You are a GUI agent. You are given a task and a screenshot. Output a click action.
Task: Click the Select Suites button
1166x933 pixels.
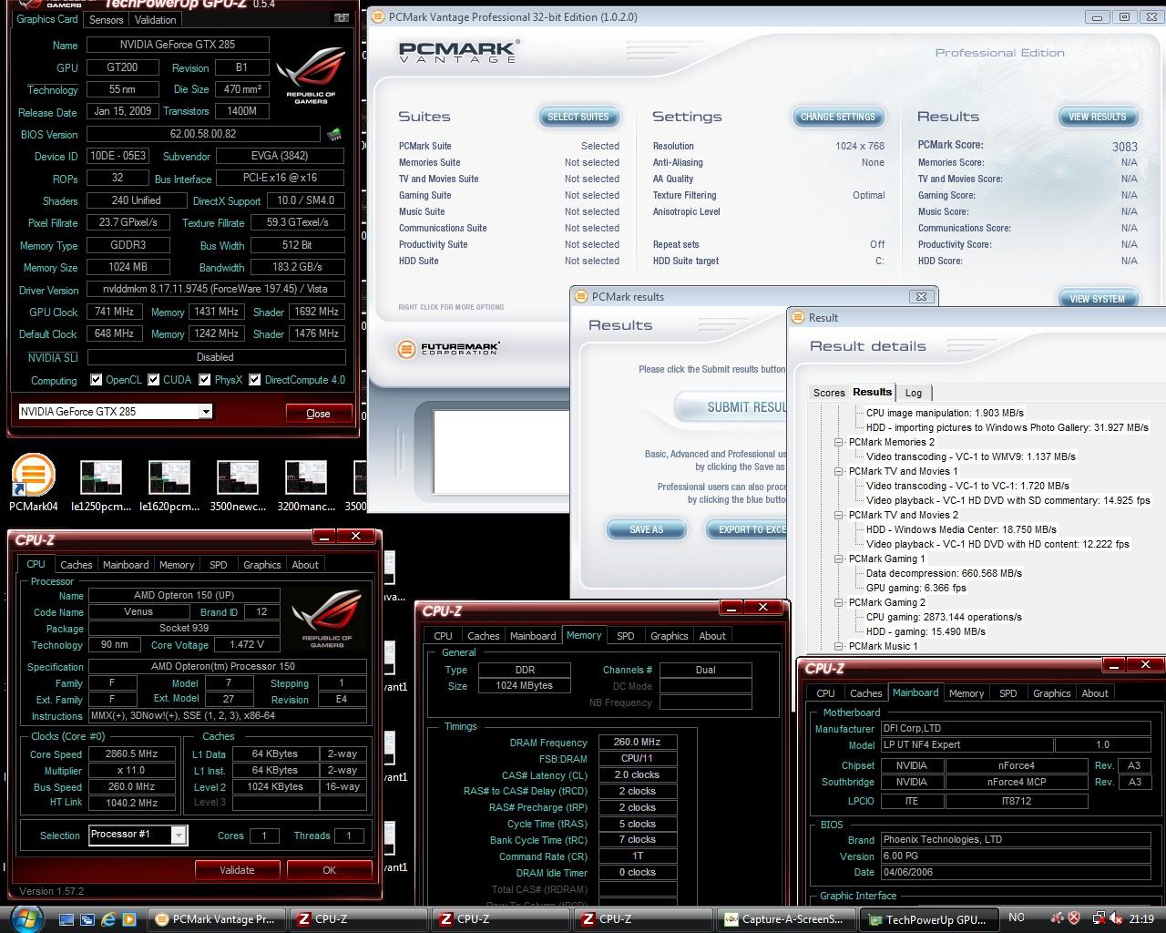tap(578, 117)
